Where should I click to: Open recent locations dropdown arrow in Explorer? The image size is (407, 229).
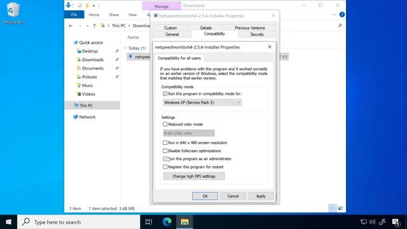coord(88,25)
